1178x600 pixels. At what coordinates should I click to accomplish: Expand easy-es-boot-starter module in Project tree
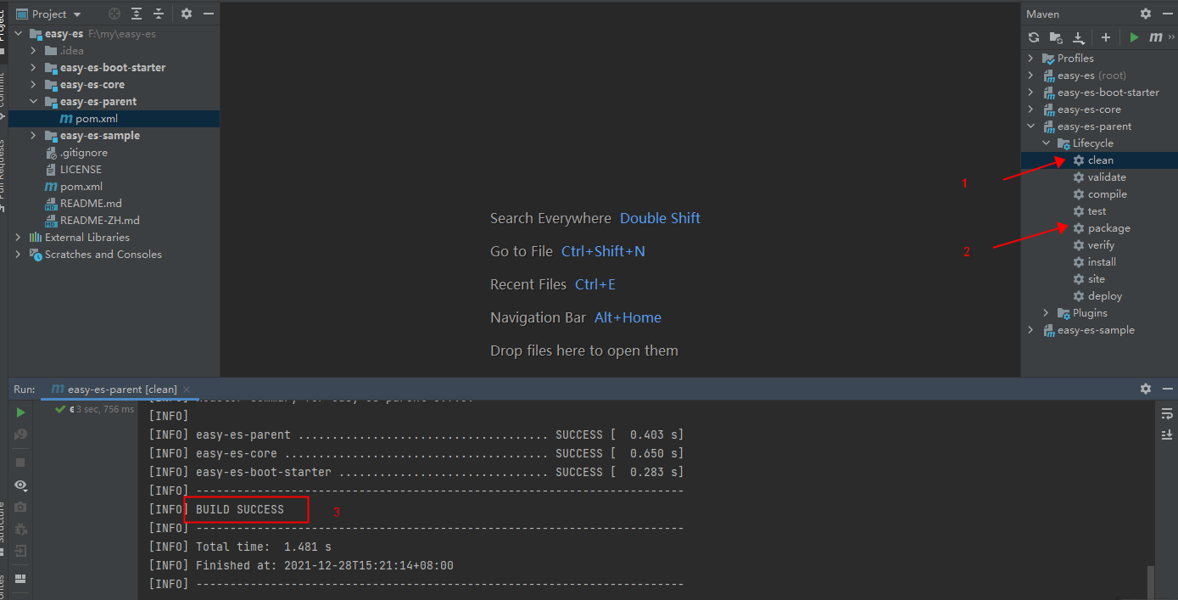pos(34,68)
